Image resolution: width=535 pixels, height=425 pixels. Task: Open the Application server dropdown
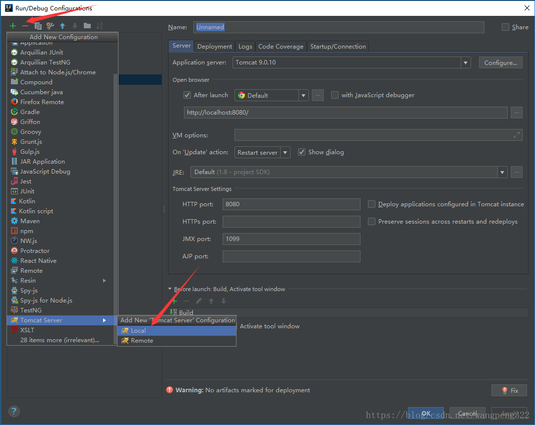466,62
